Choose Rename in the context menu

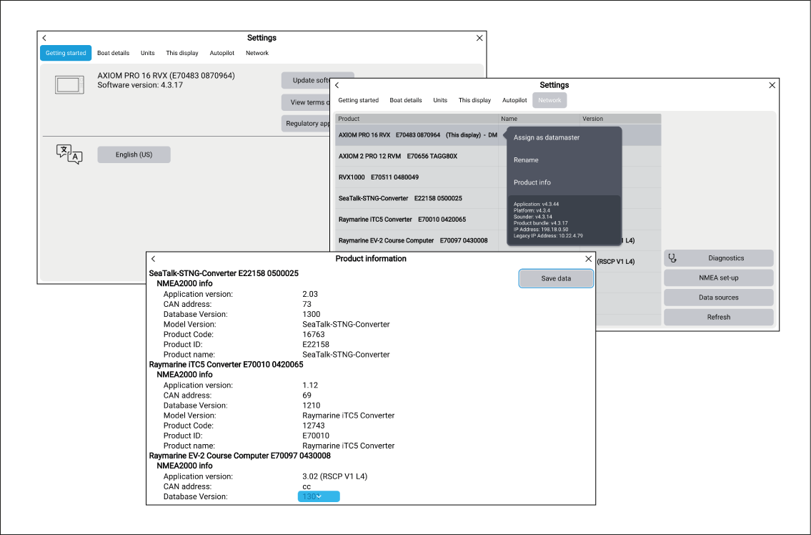(526, 160)
